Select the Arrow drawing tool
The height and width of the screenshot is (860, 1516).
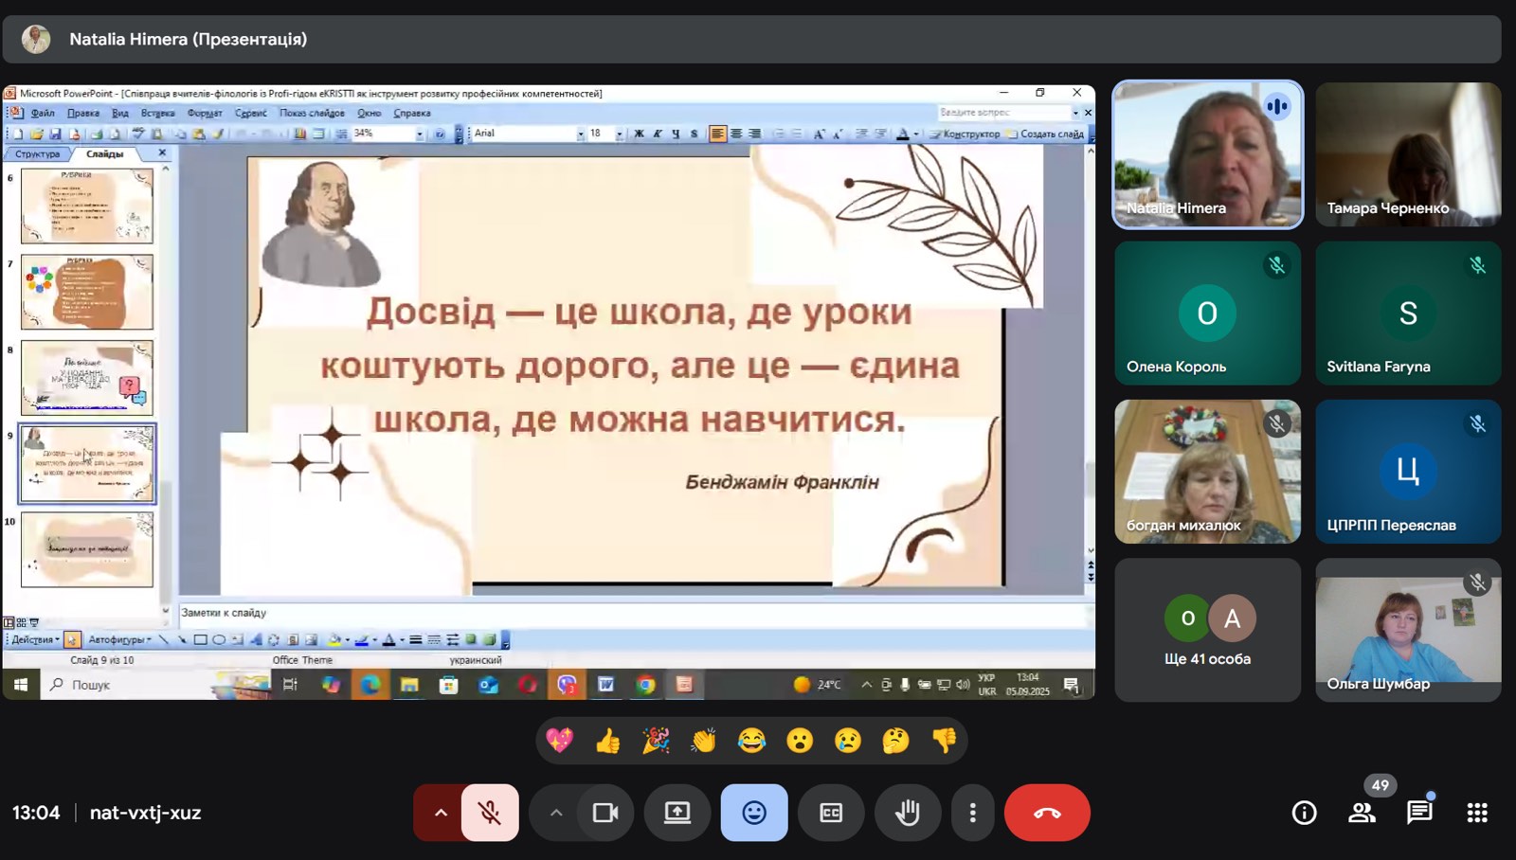coord(182,640)
